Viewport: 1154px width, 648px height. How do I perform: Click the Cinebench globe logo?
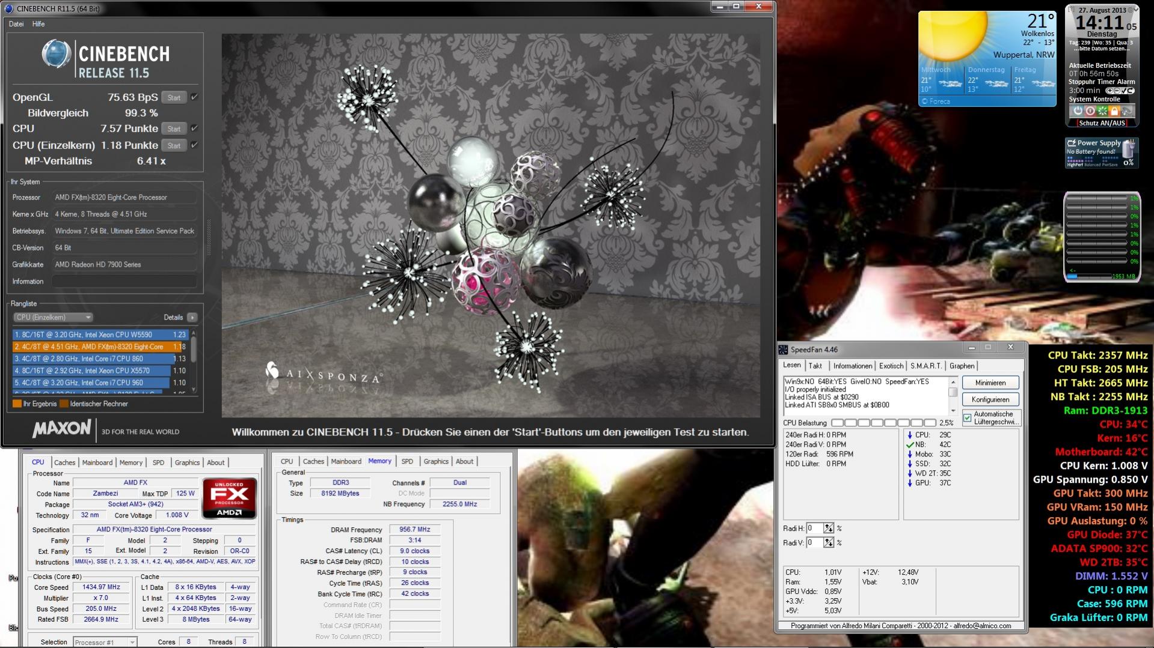56,55
